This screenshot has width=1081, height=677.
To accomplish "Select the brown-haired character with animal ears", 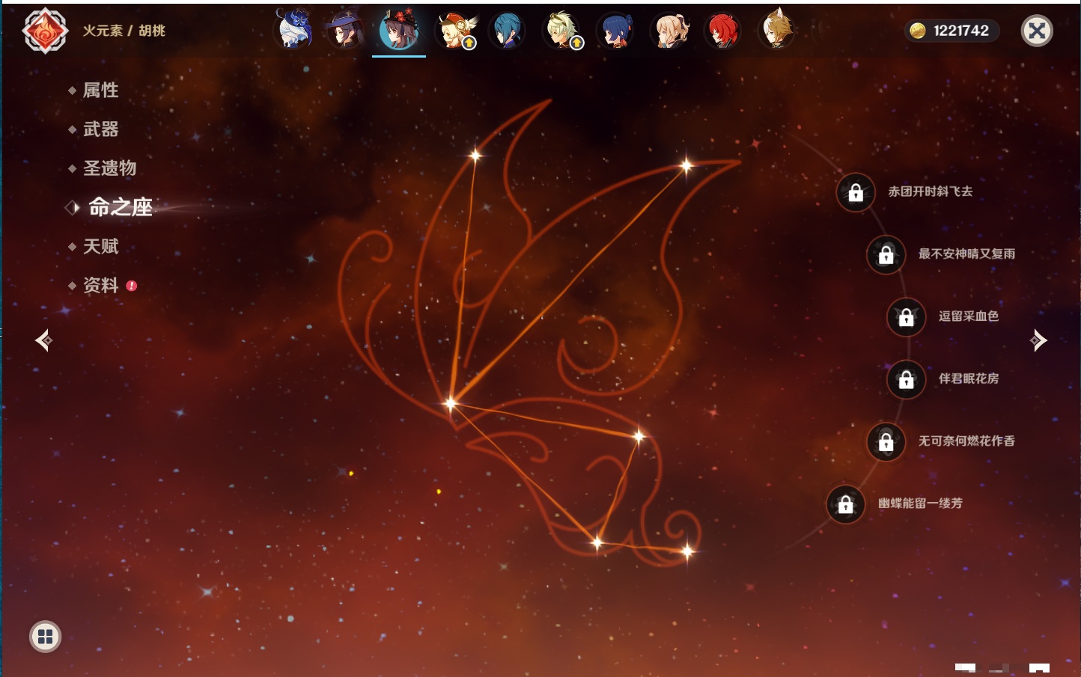I will pos(776,30).
